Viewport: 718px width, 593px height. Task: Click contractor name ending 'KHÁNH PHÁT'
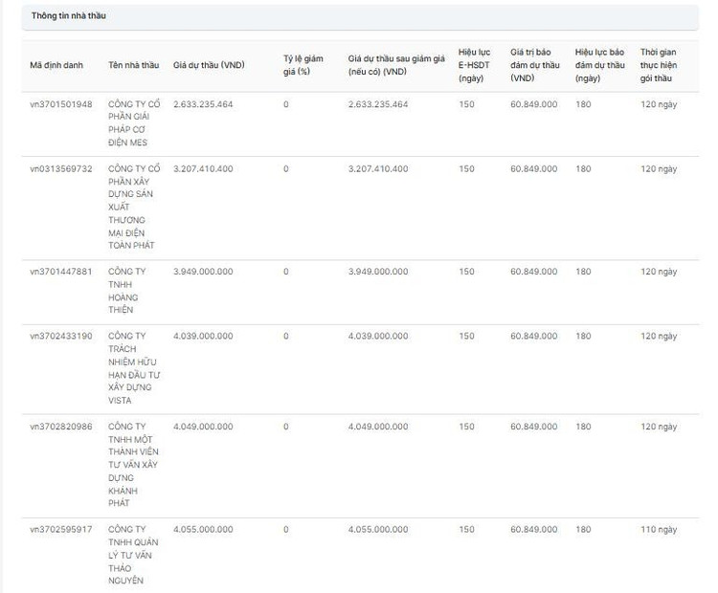(x=133, y=465)
